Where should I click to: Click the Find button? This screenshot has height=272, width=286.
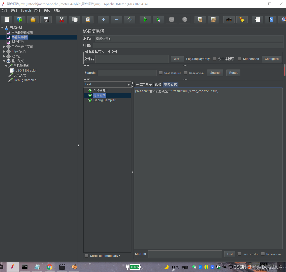pos(230,254)
